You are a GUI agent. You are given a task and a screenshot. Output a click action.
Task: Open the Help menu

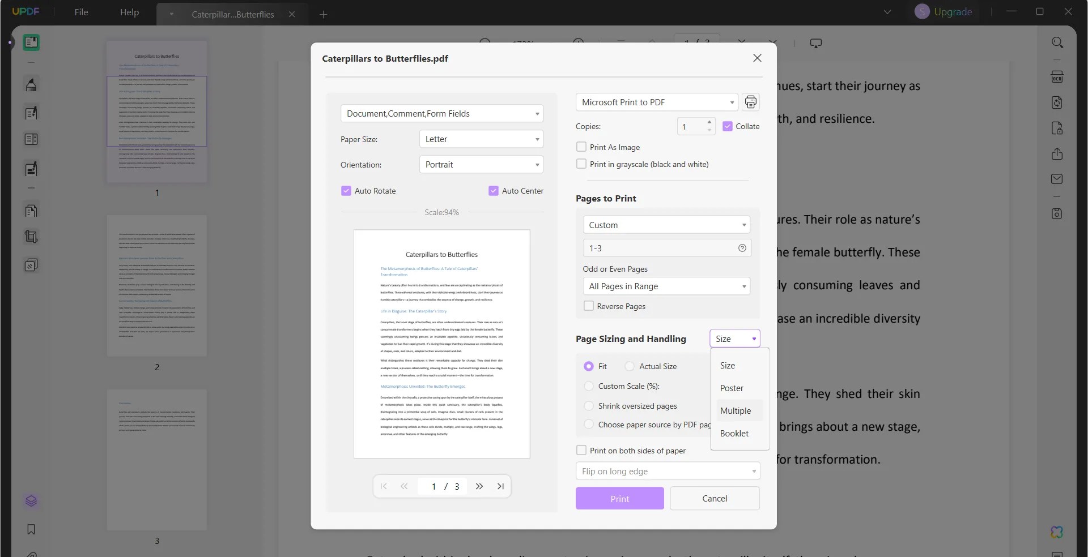tap(129, 12)
